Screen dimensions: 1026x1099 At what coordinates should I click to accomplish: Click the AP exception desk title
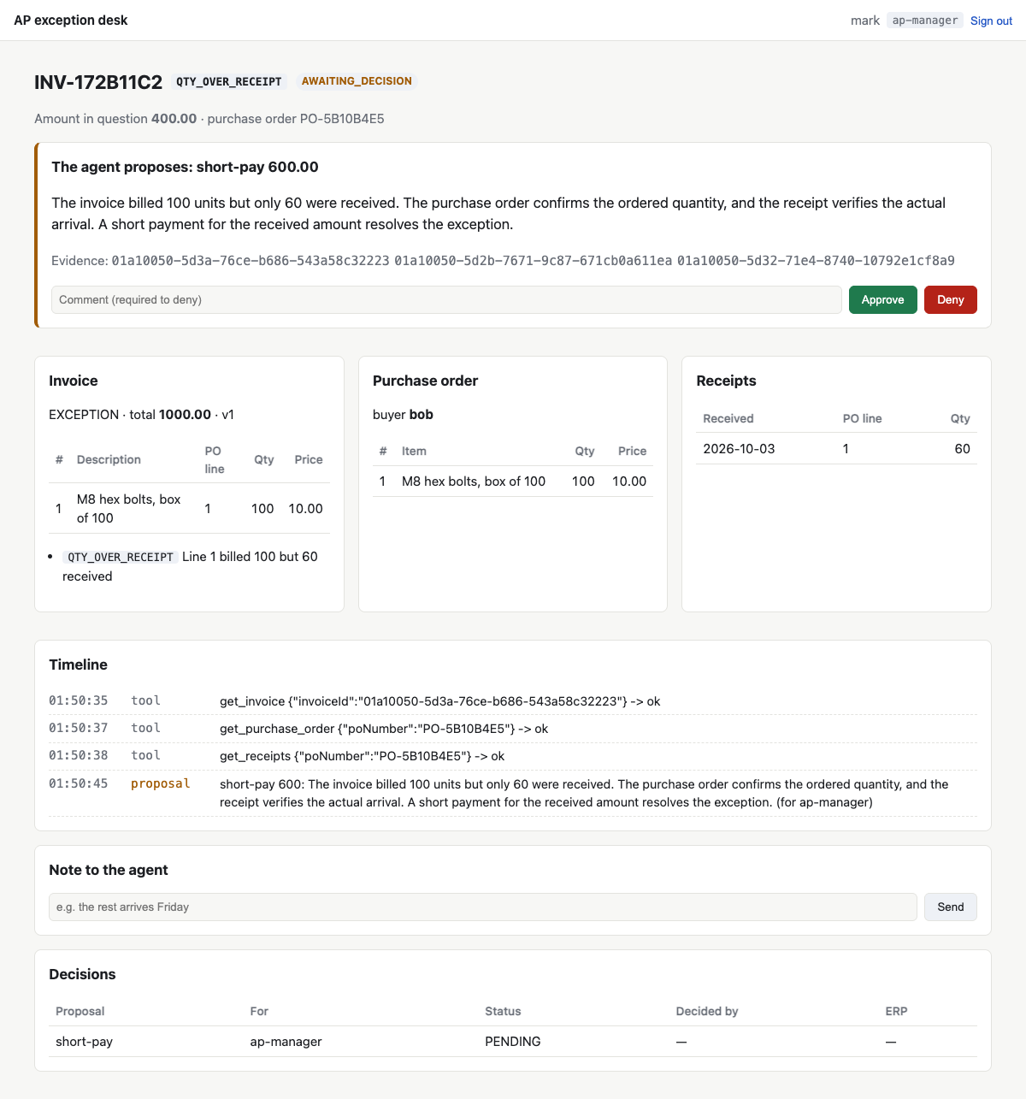71,21
